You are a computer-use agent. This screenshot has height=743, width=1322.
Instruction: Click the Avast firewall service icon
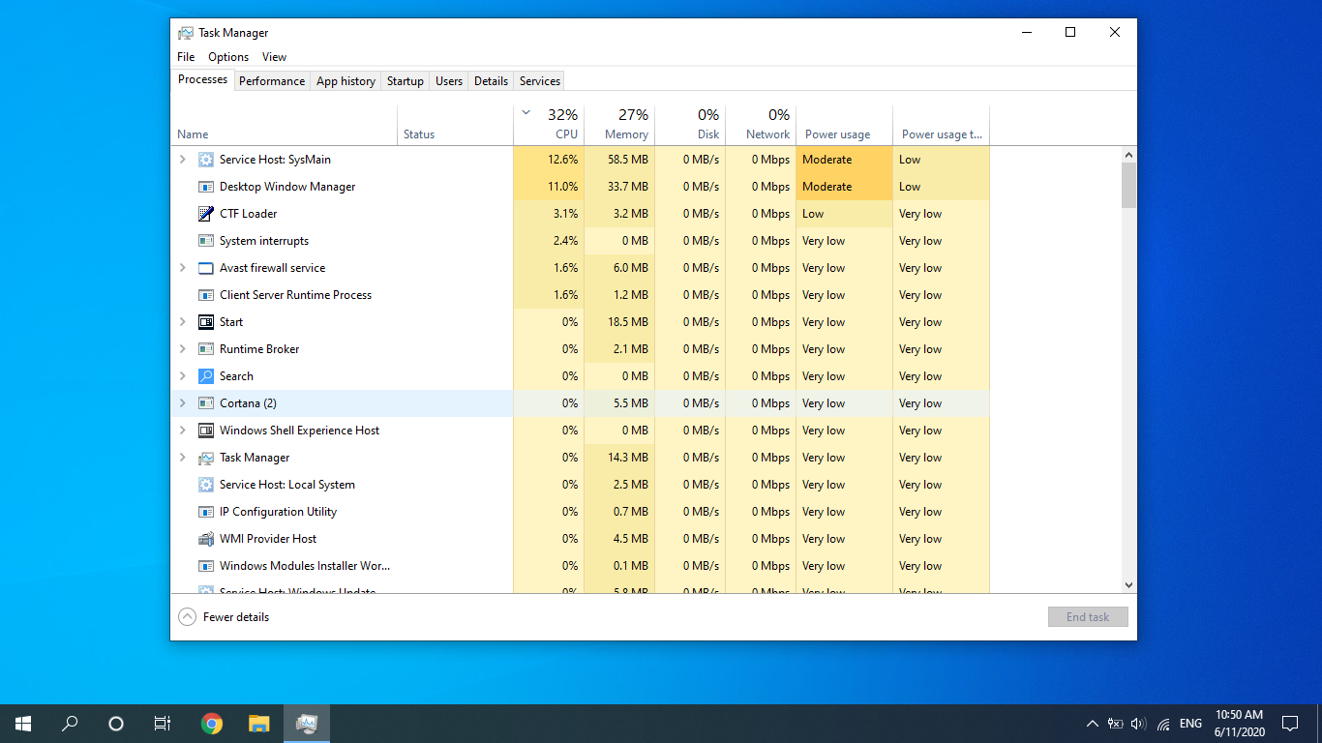coord(205,268)
